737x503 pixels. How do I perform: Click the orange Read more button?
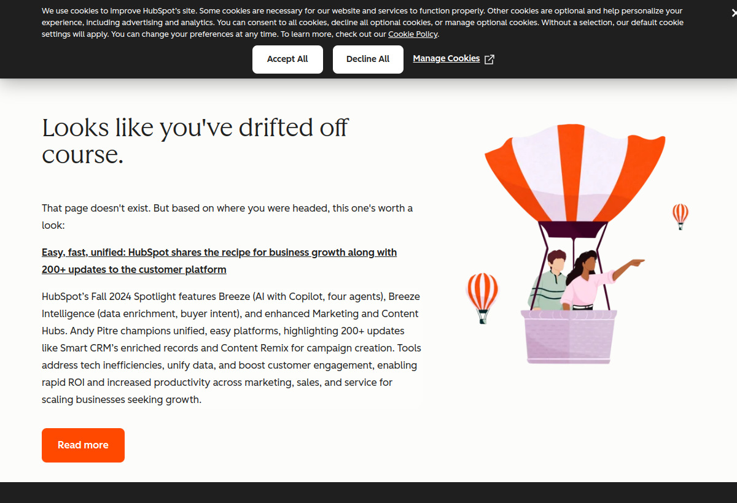click(x=83, y=445)
